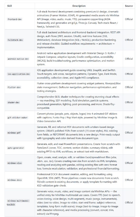Select the flutter-dev skill name
Image resolution: width=140 pixels, height=217 pixels.
coord(14,87)
